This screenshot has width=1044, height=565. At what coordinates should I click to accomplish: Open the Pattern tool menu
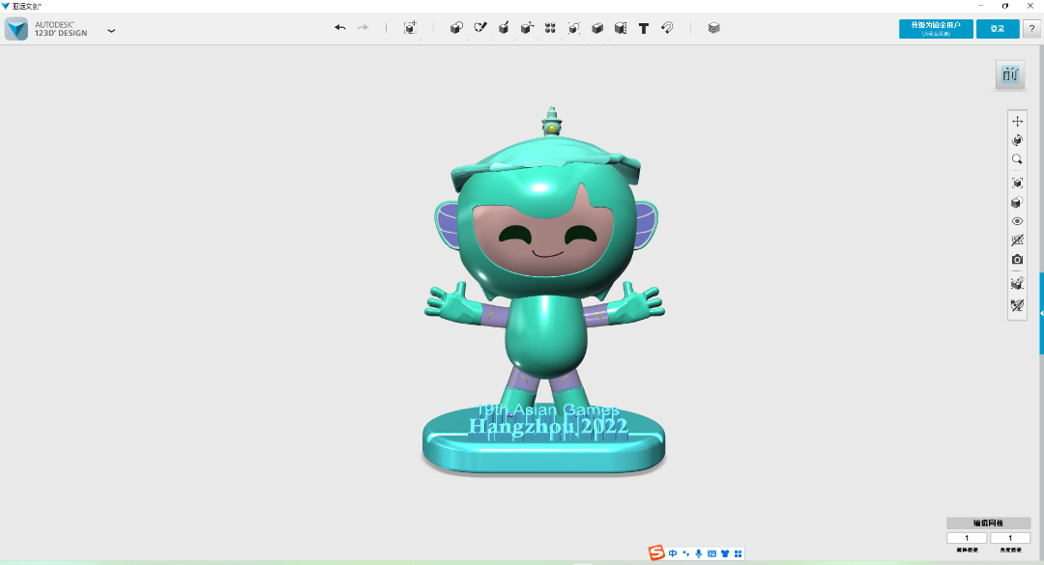pyautogui.click(x=550, y=28)
